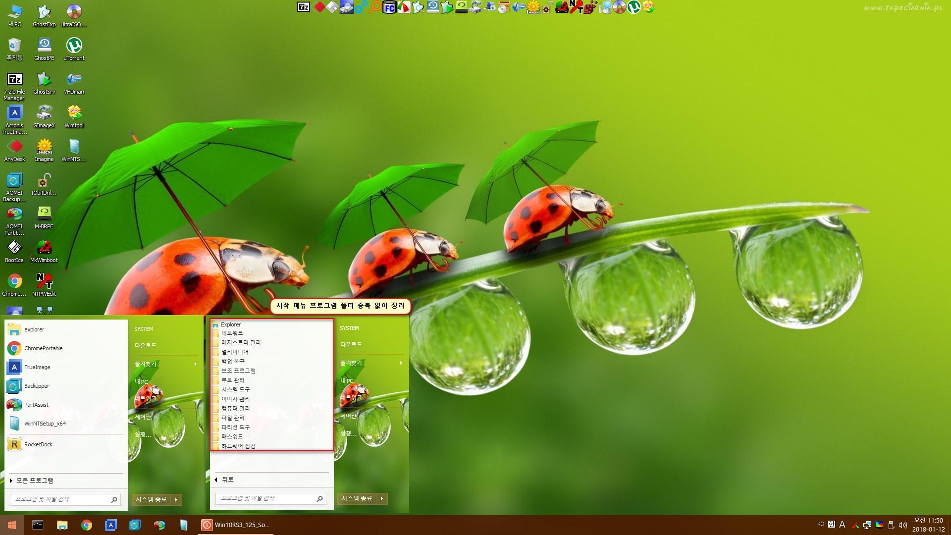Launch FC file tool in top dock
The image size is (951, 535).
[390, 7]
